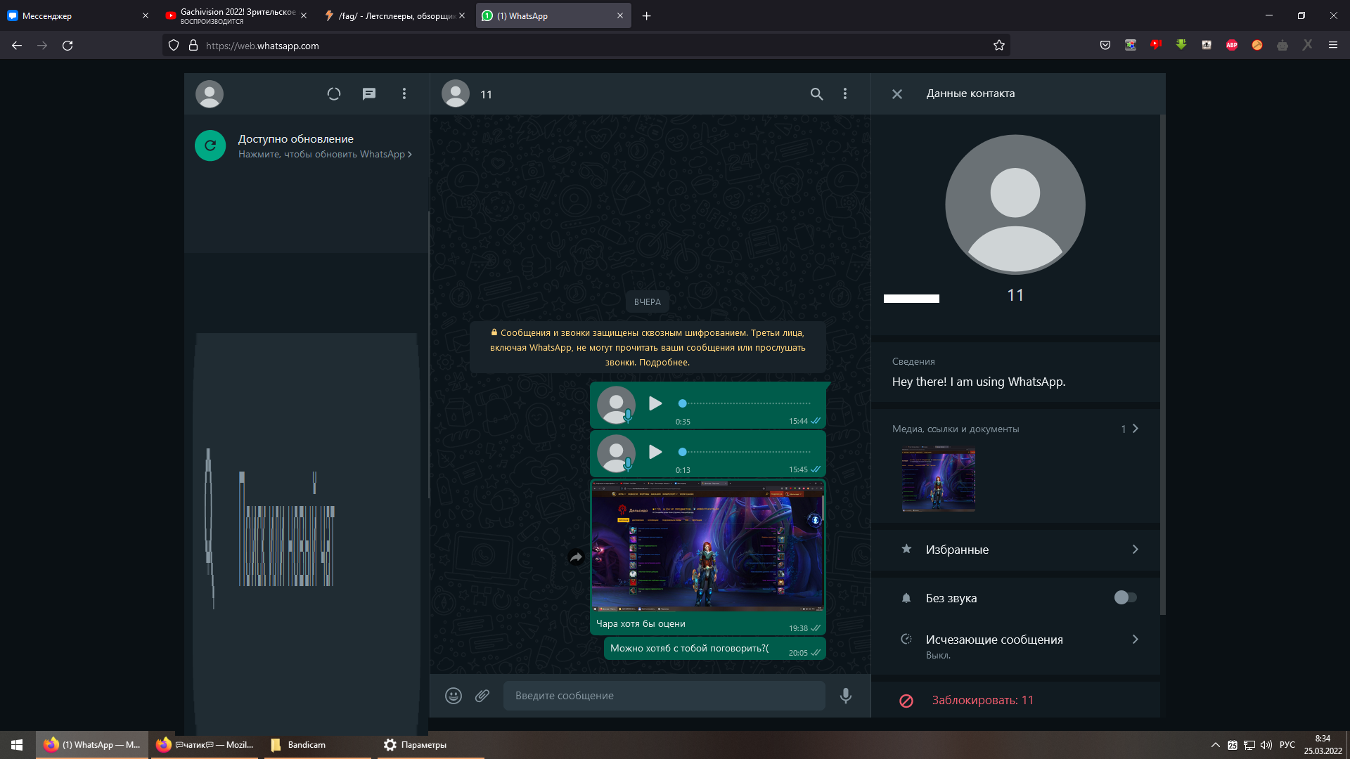Open contact avatar in chat header
This screenshot has width=1350, height=759.
(x=456, y=93)
